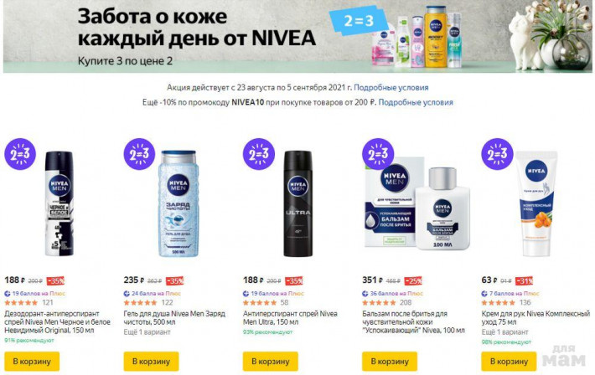The height and width of the screenshot is (375, 595).
Task: Add Черное и белое deodorant to cart
Action: 32,362
